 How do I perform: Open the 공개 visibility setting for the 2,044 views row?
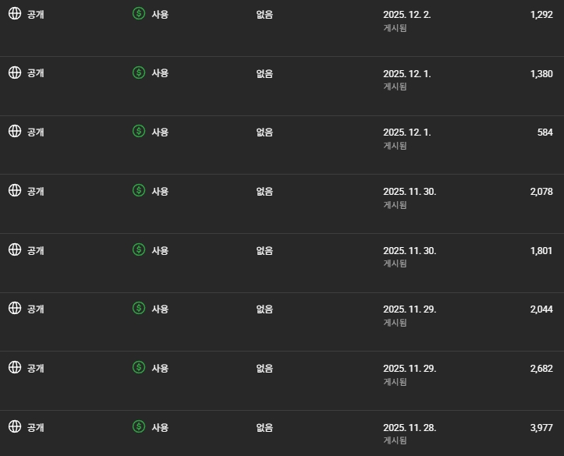[x=36, y=309]
